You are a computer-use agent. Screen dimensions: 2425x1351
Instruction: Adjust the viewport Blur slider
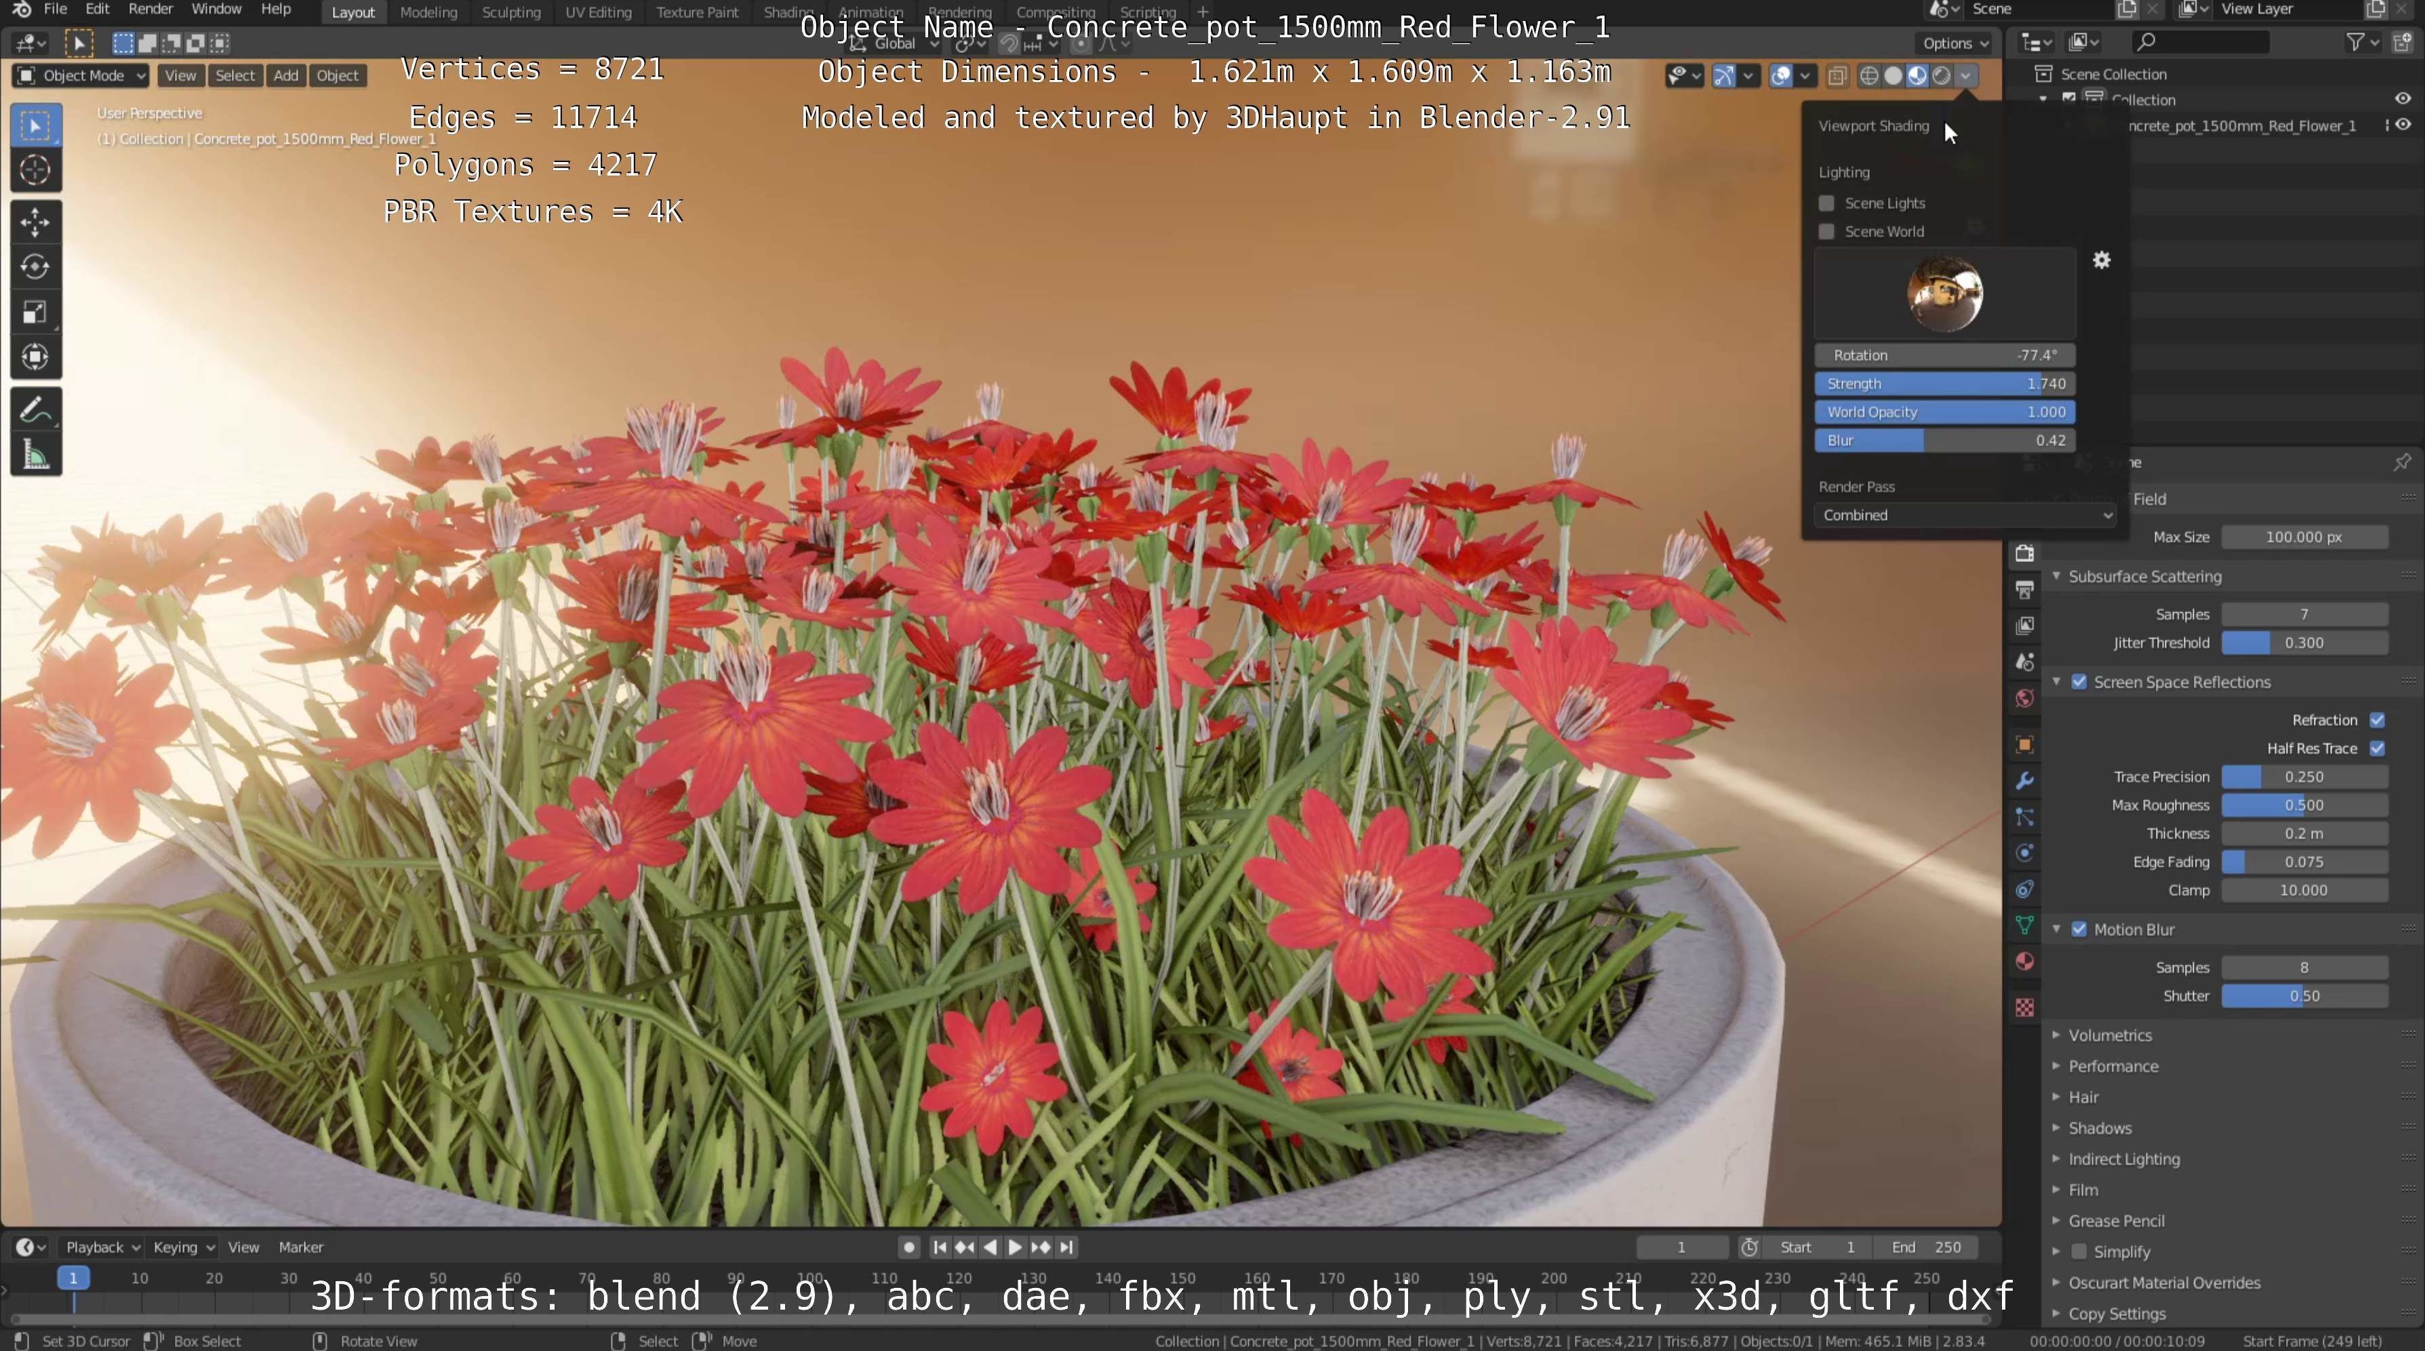click(1945, 441)
